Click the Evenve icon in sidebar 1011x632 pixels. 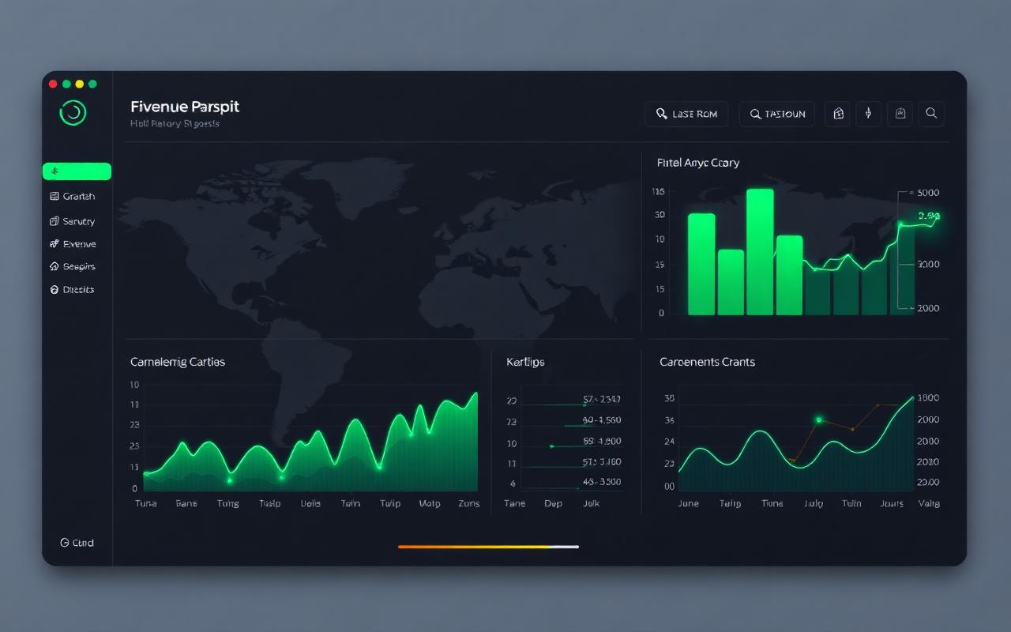click(54, 244)
